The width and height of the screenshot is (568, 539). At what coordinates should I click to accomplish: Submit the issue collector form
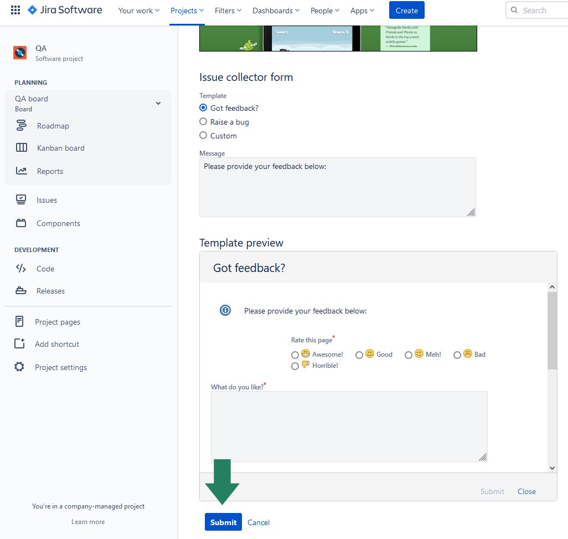pyautogui.click(x=223, y=522)
